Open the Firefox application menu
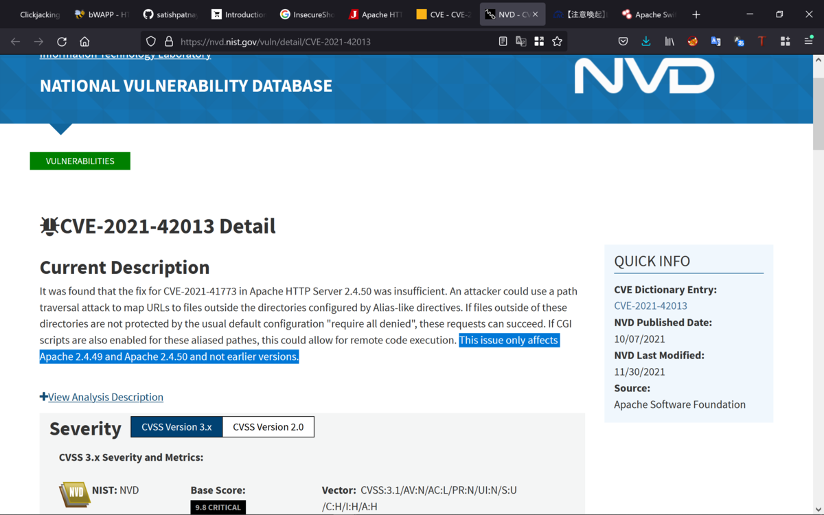 (x=808, y=42)
